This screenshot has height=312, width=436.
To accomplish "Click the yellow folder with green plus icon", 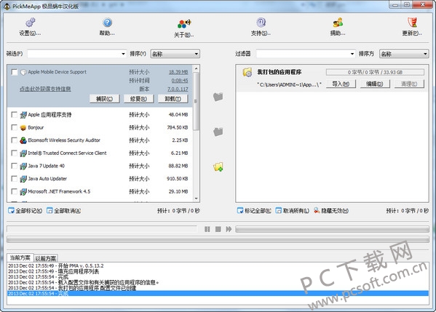I will pos(218,167).
